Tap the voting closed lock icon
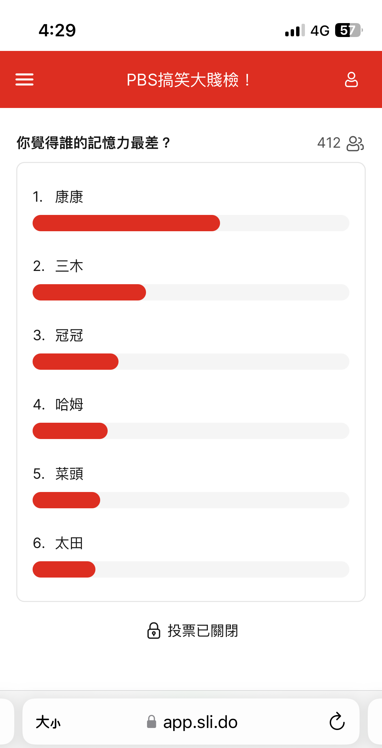This screenshot has width=382, height=748. click(x=153, y=631)
